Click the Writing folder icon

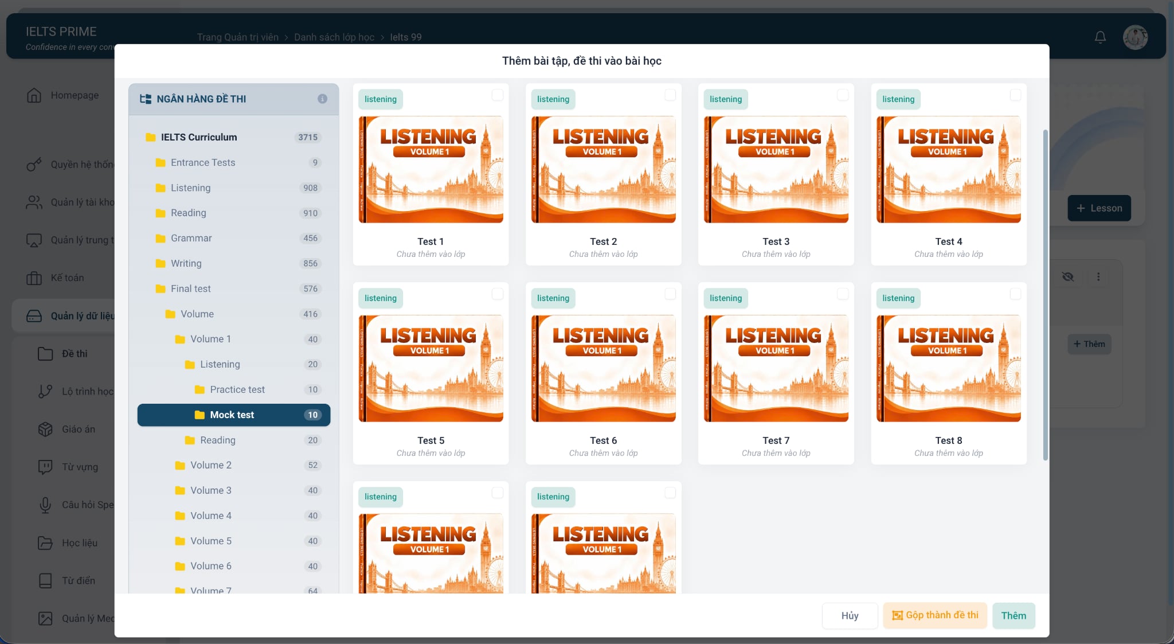tap(161, 264)
